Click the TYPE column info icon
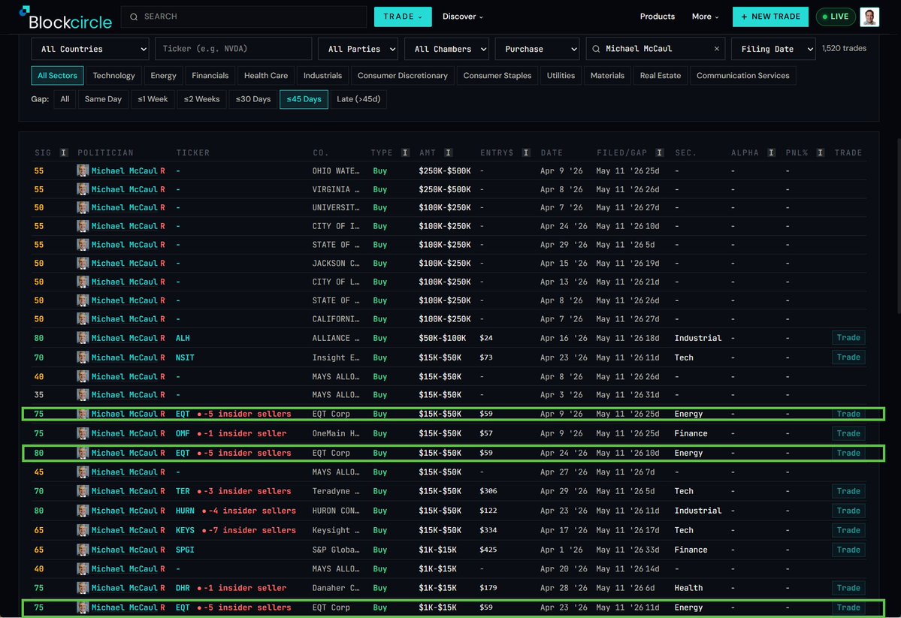The image size is (901, 618). pos(405,152)
